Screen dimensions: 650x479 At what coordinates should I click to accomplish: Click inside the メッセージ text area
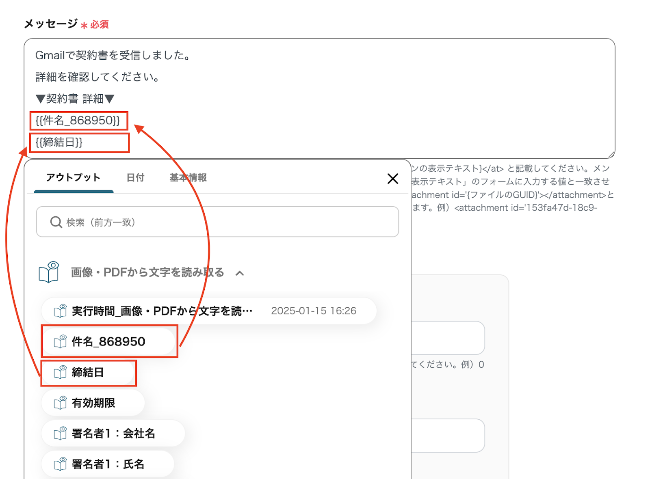coord(319,98)
